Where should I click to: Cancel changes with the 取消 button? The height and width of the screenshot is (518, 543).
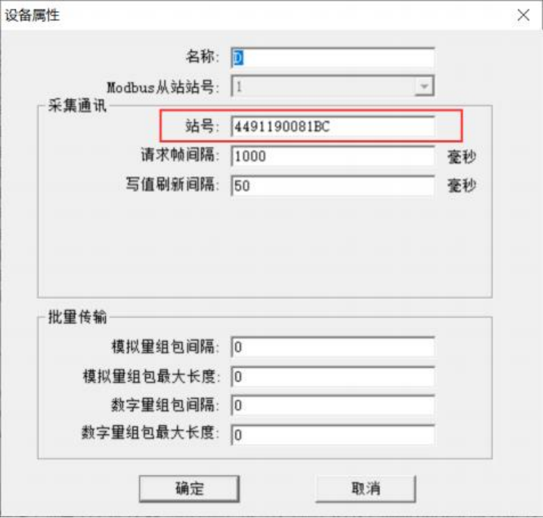click(x=366, y=489)
